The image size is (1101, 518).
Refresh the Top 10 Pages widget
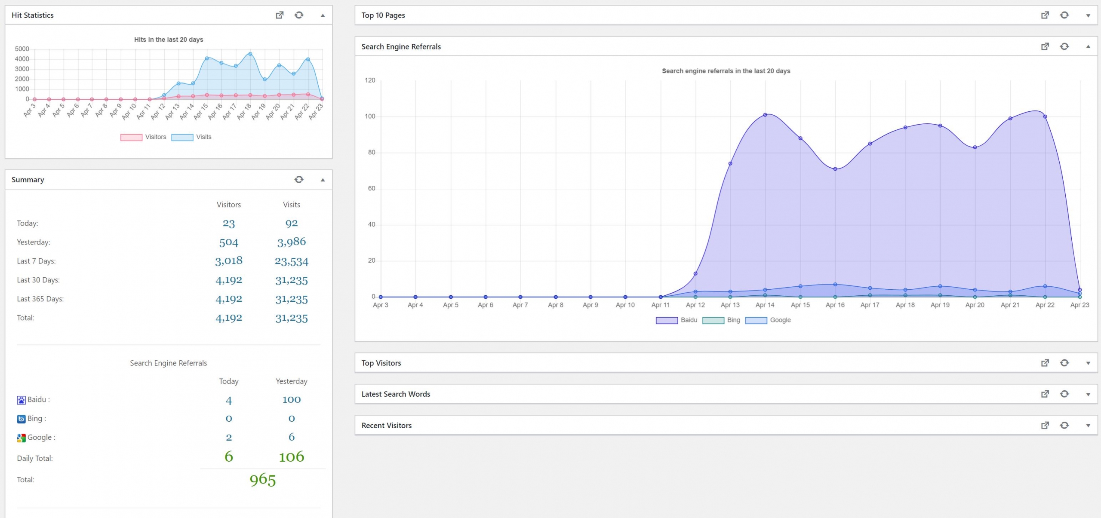(1064, 15)
